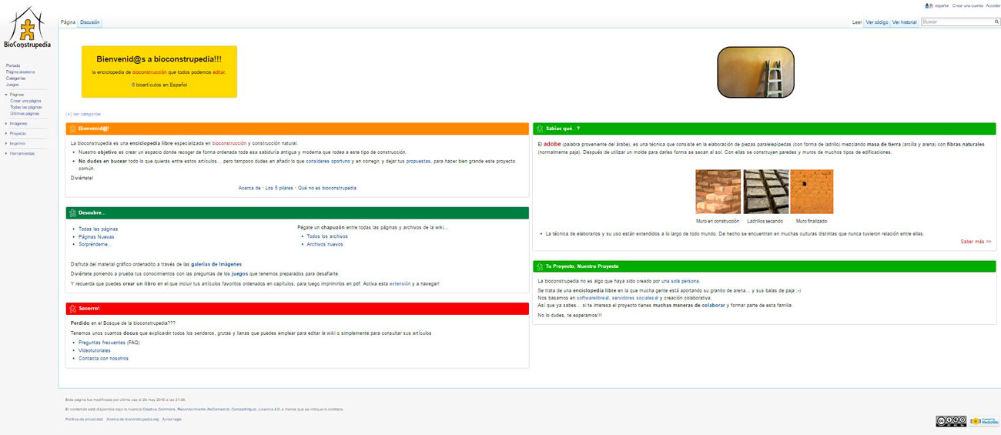Click the Creative Commons license badge
The width and height of the screenshot is (1001, 435).
951,421
